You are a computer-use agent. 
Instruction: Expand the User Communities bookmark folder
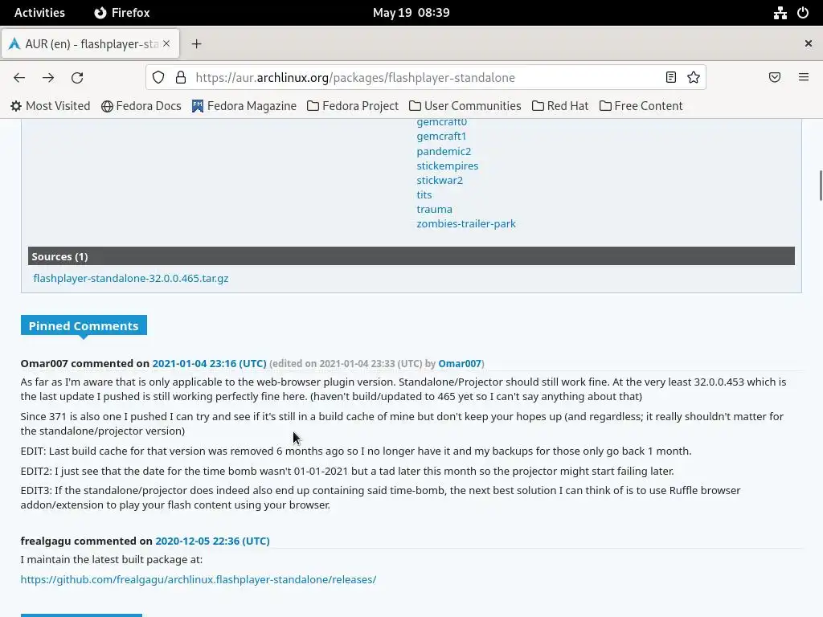click(x=465, y=106)
